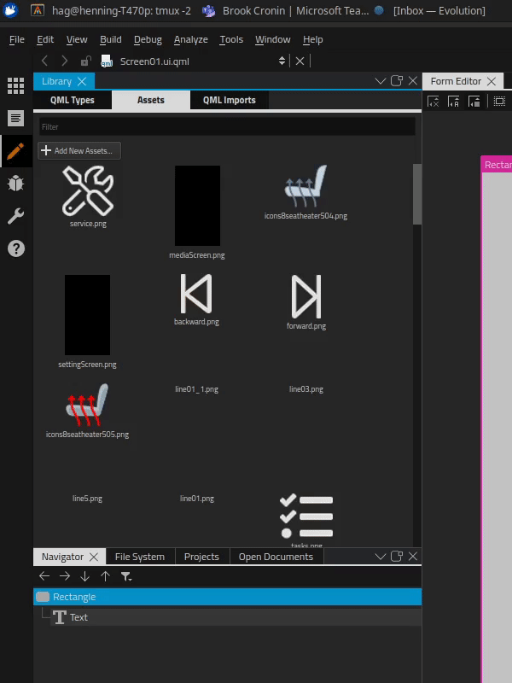512x683 pixels.
Task: Open Help mode question mark icon
Action: [x=15, y=248]
